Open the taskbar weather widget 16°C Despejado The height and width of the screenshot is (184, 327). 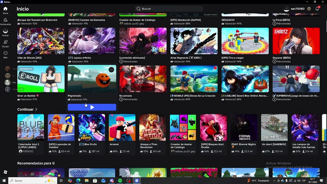tap(258, 181)
